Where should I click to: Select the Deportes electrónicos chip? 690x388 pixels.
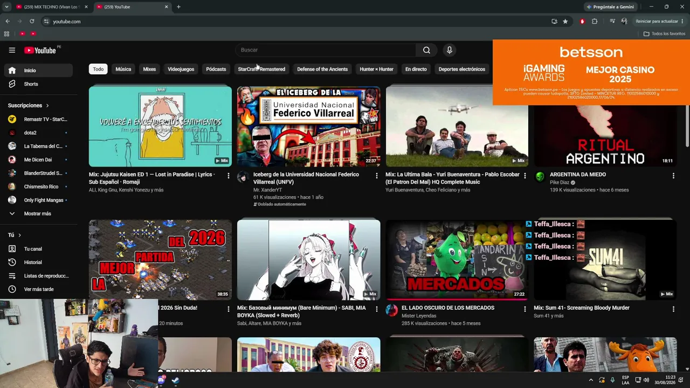462,69
